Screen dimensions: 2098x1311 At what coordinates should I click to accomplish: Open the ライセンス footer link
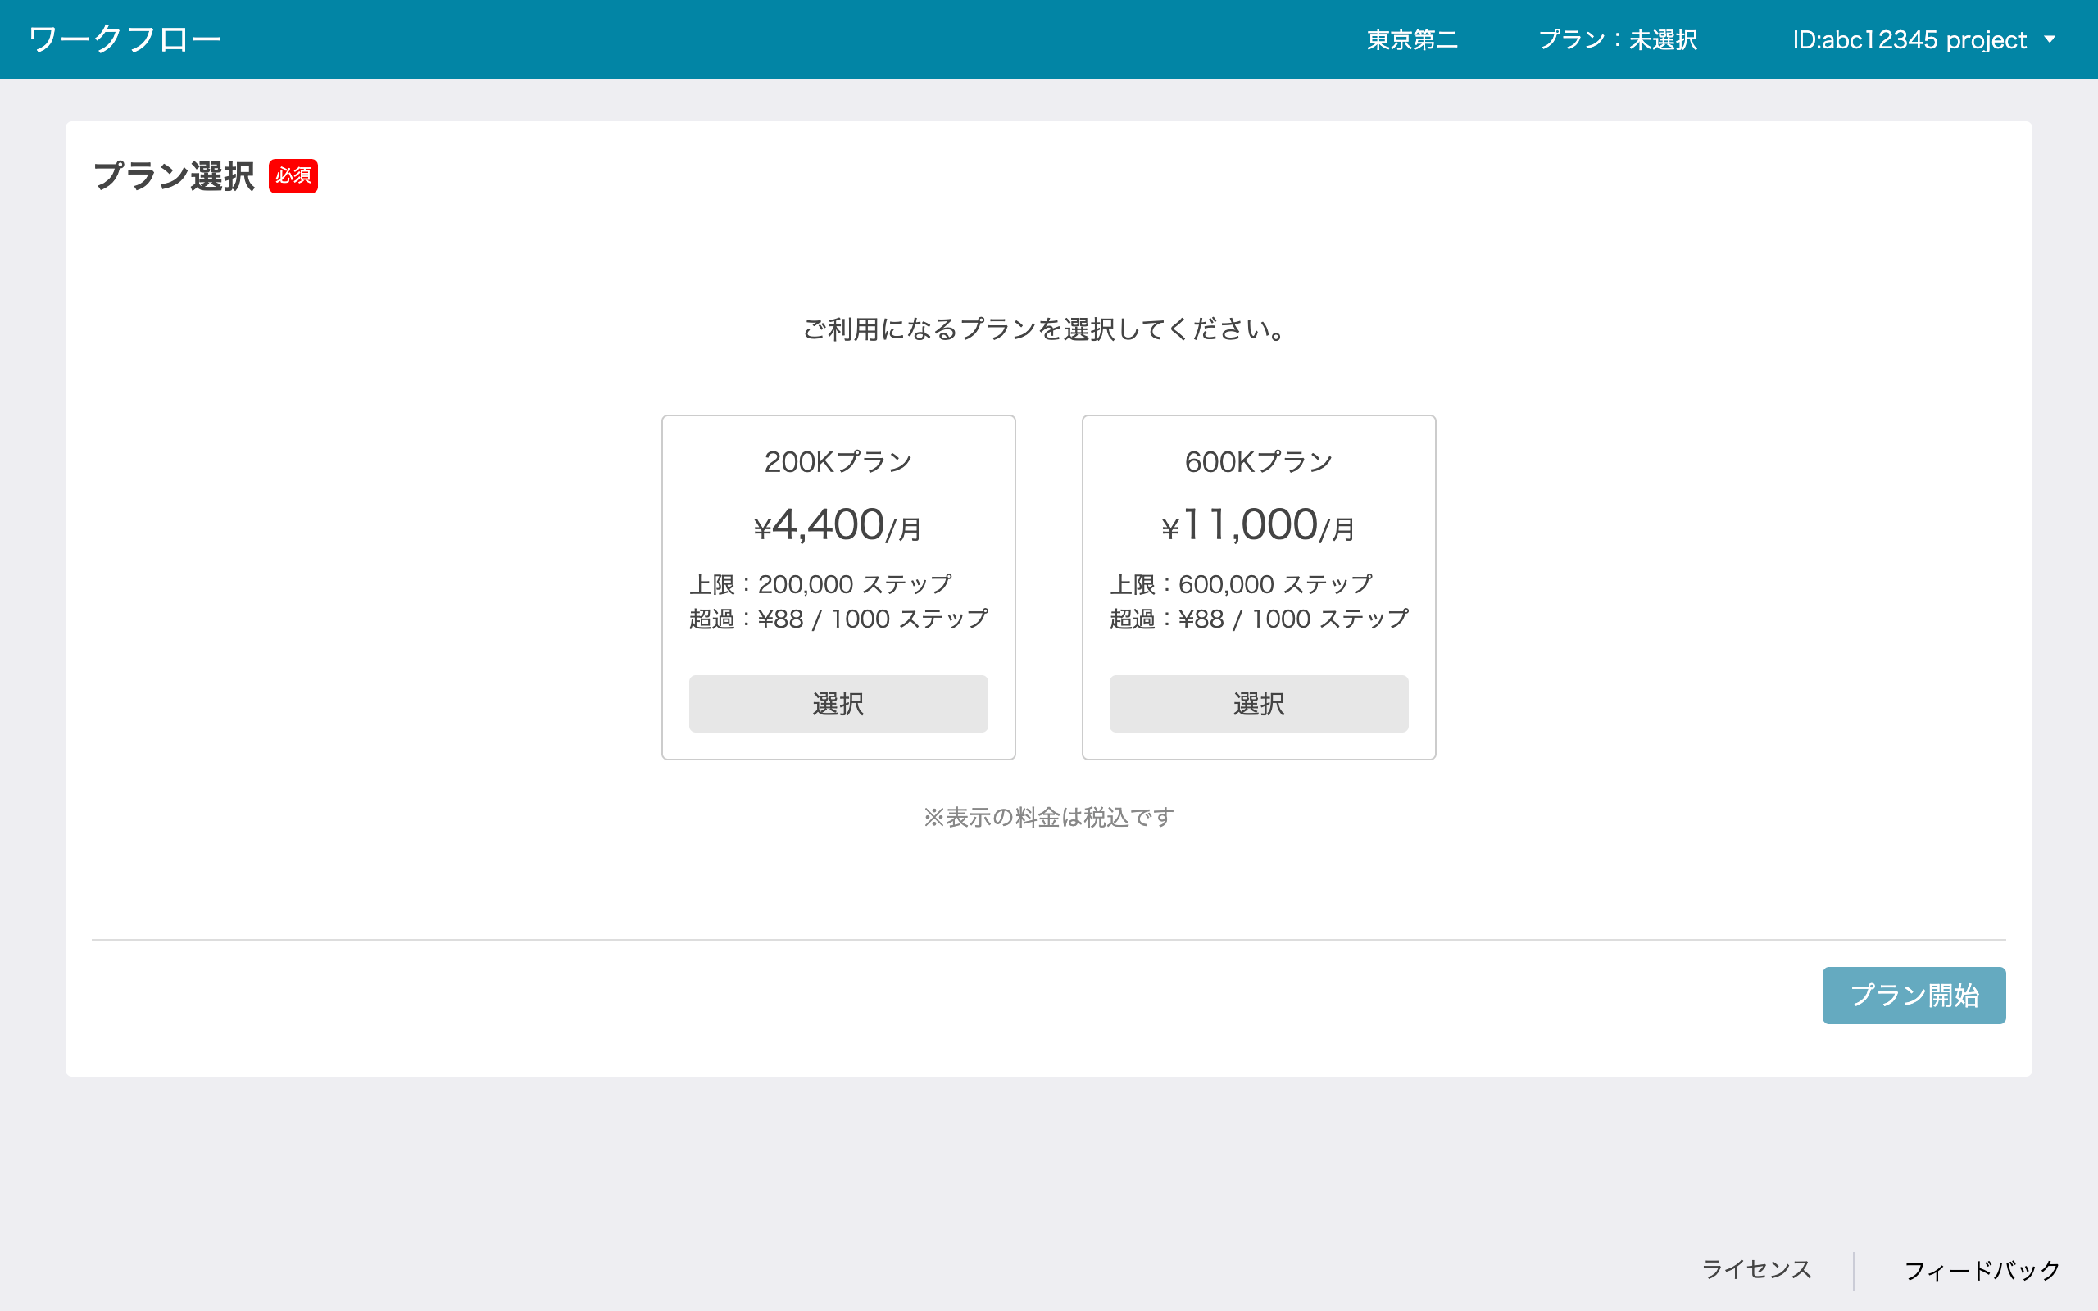pos(1755,1269)
